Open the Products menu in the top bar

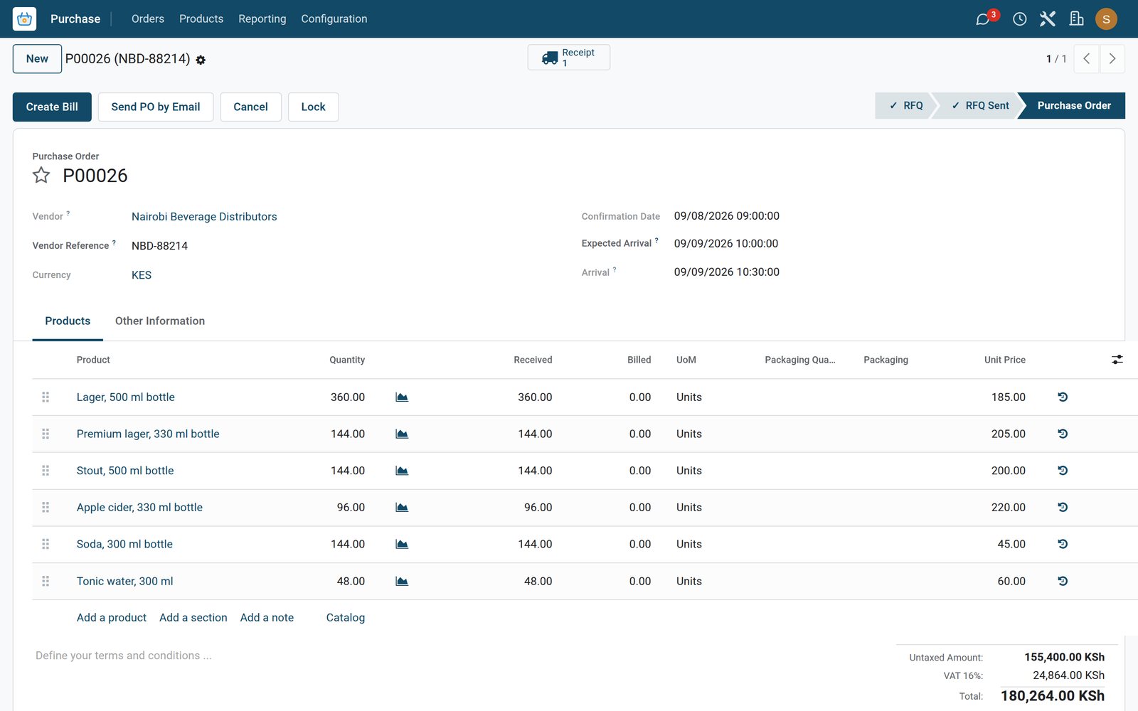[x=201, y=19]
